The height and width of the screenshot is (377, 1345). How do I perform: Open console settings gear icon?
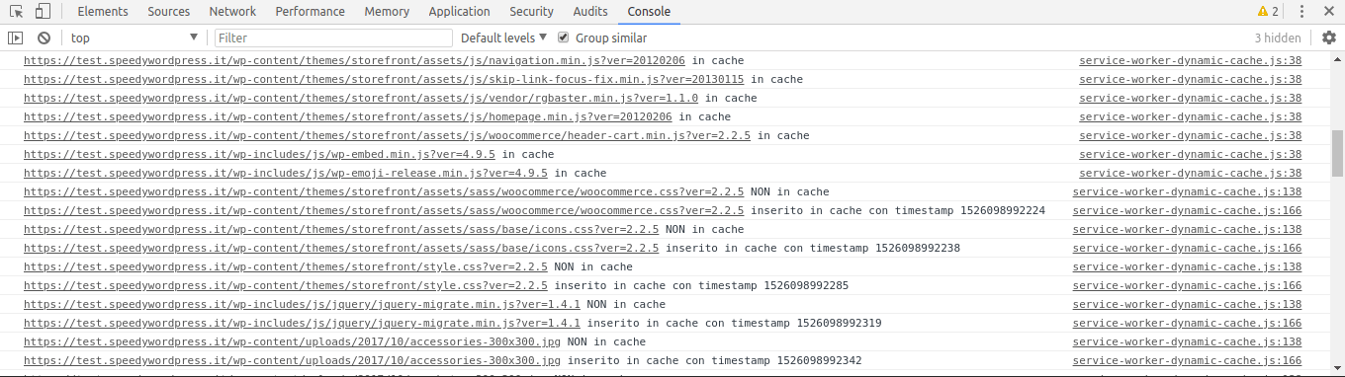(1329, 38)
